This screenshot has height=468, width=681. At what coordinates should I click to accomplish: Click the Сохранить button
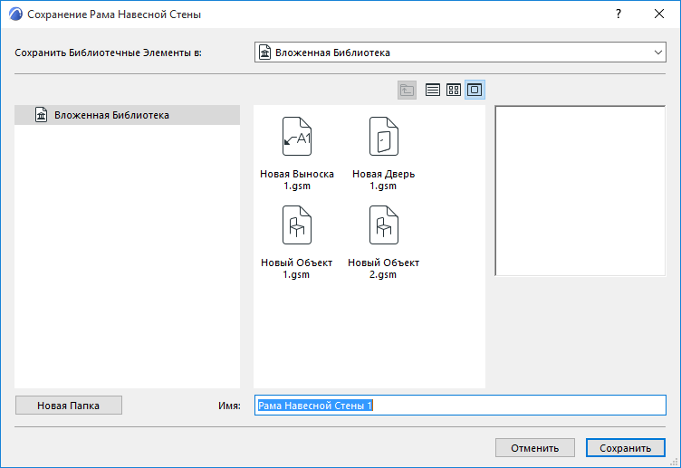[x=626, y=448]
